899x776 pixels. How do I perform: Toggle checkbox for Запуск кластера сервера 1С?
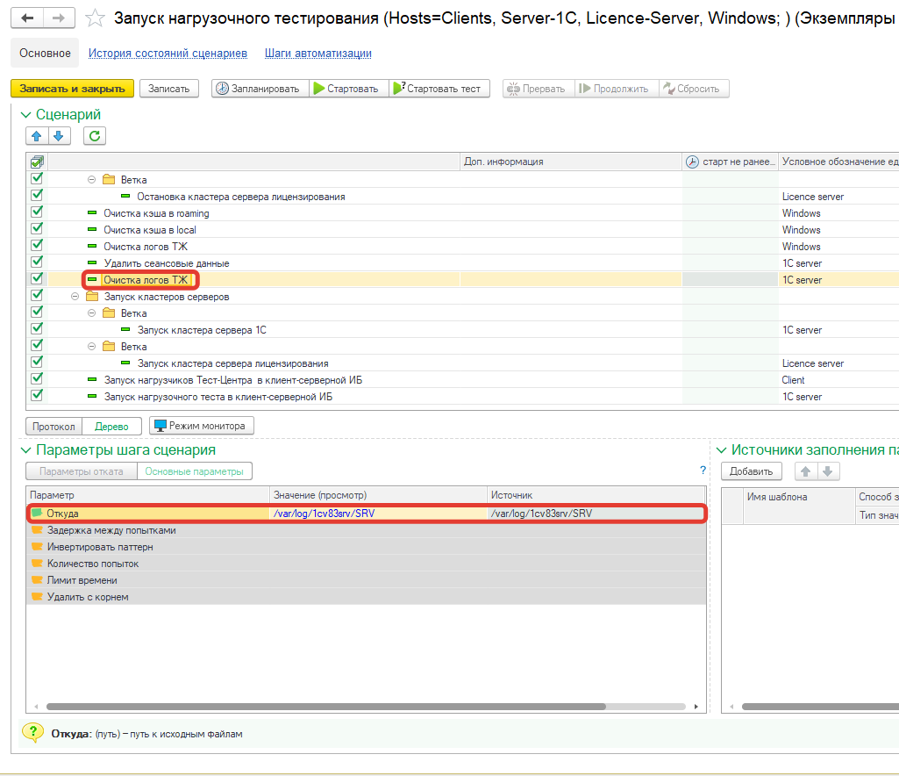[37, 330]
